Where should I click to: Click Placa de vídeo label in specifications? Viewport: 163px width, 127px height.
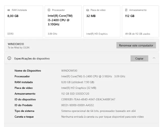(x=24, y=88)
